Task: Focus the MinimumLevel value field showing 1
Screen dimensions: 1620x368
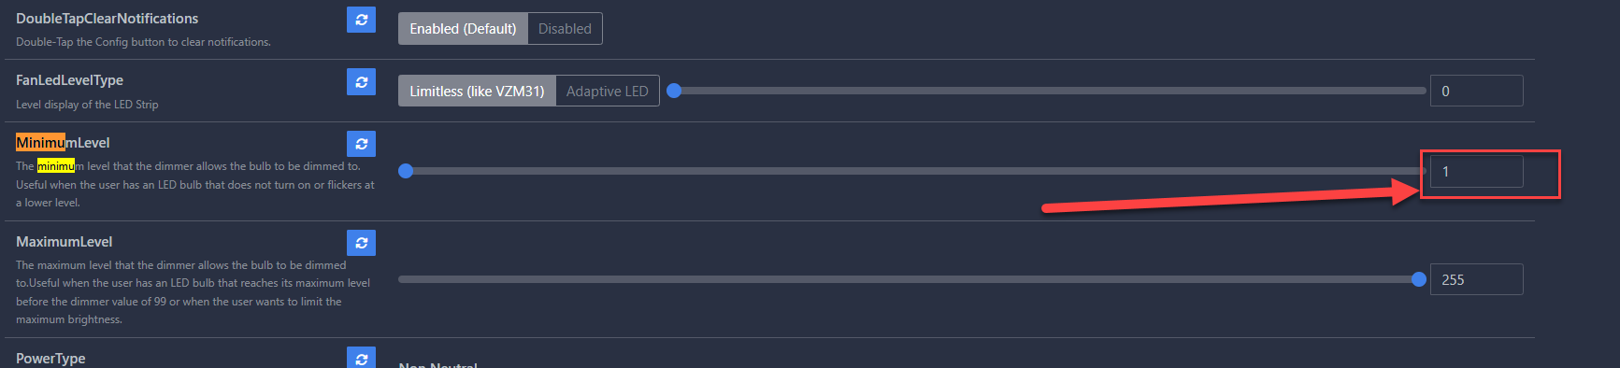Action: tap(1476, 171)
